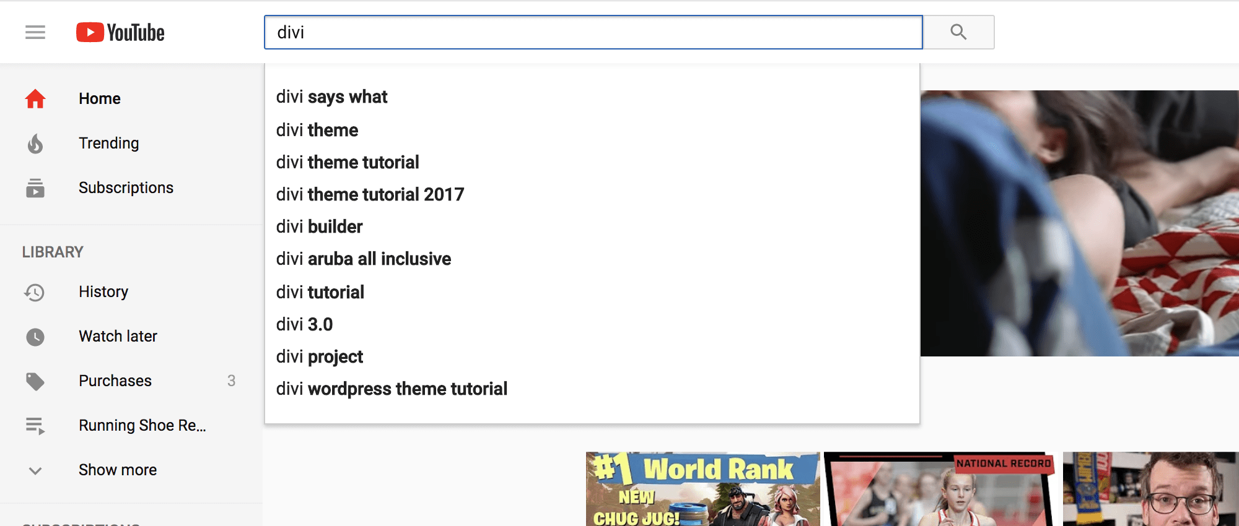Select the Watch later clock icon
1239x526 pixels.
[35, 337]
